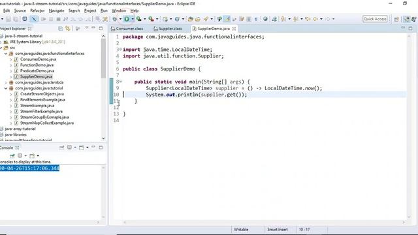
Task: Select StreamFilterExample.java in the tree
Action: point(41,112)
